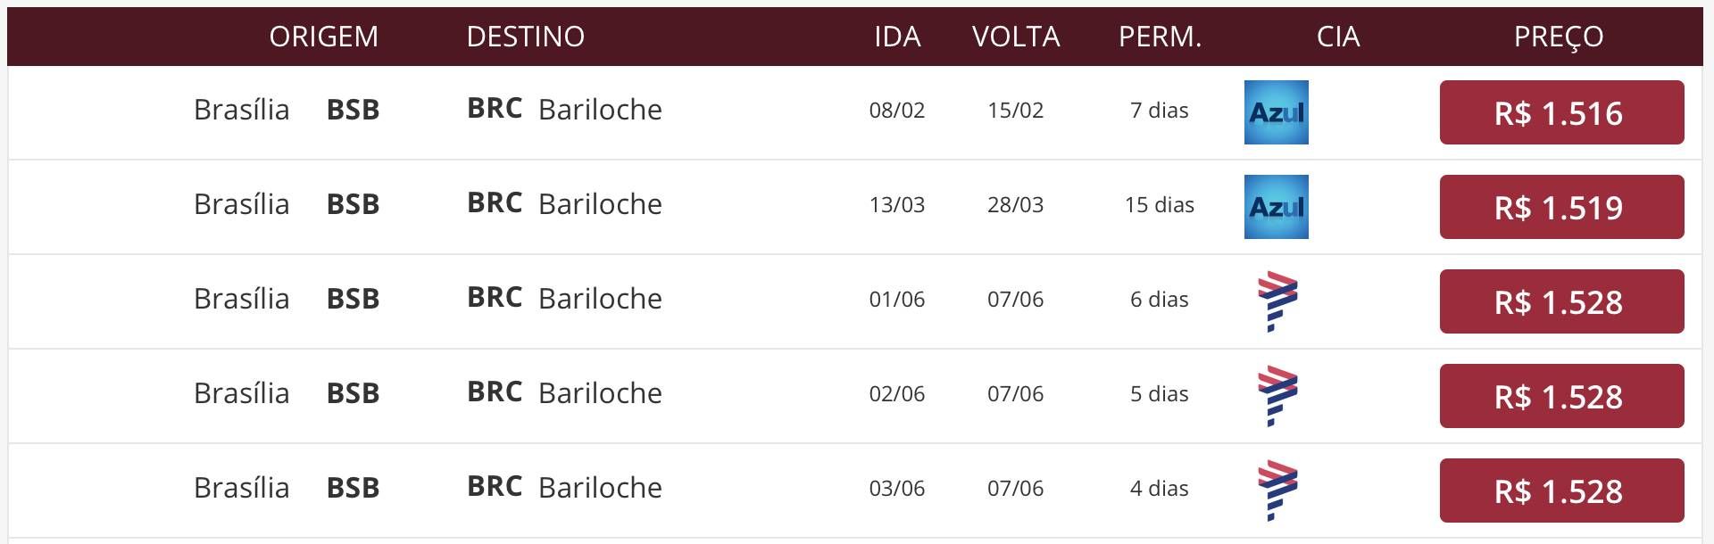Select the R$ 1.516 price button

click(1561, 112)
